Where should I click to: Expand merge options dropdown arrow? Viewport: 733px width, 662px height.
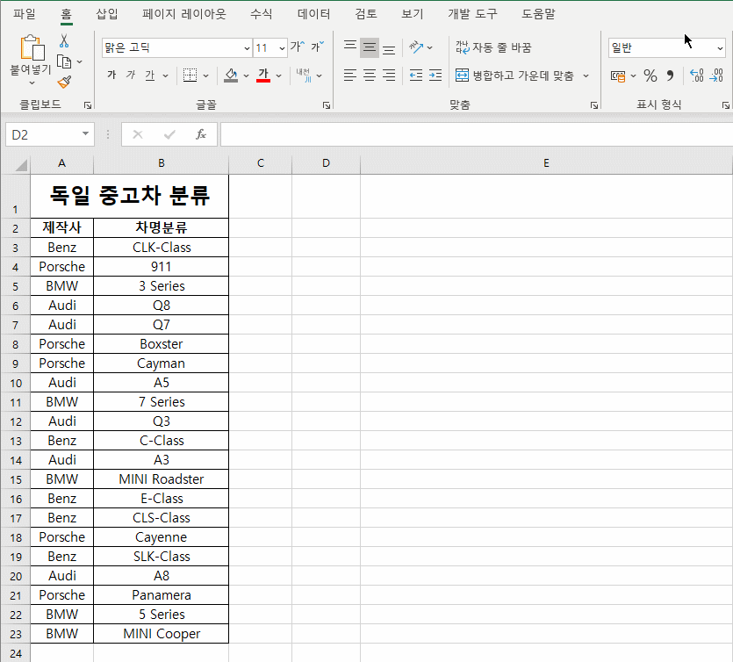click(586, 76)
